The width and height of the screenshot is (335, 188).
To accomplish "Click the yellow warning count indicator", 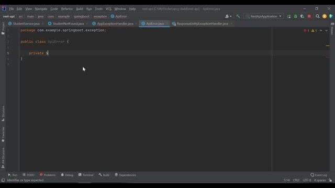I will tap(314, 31).
